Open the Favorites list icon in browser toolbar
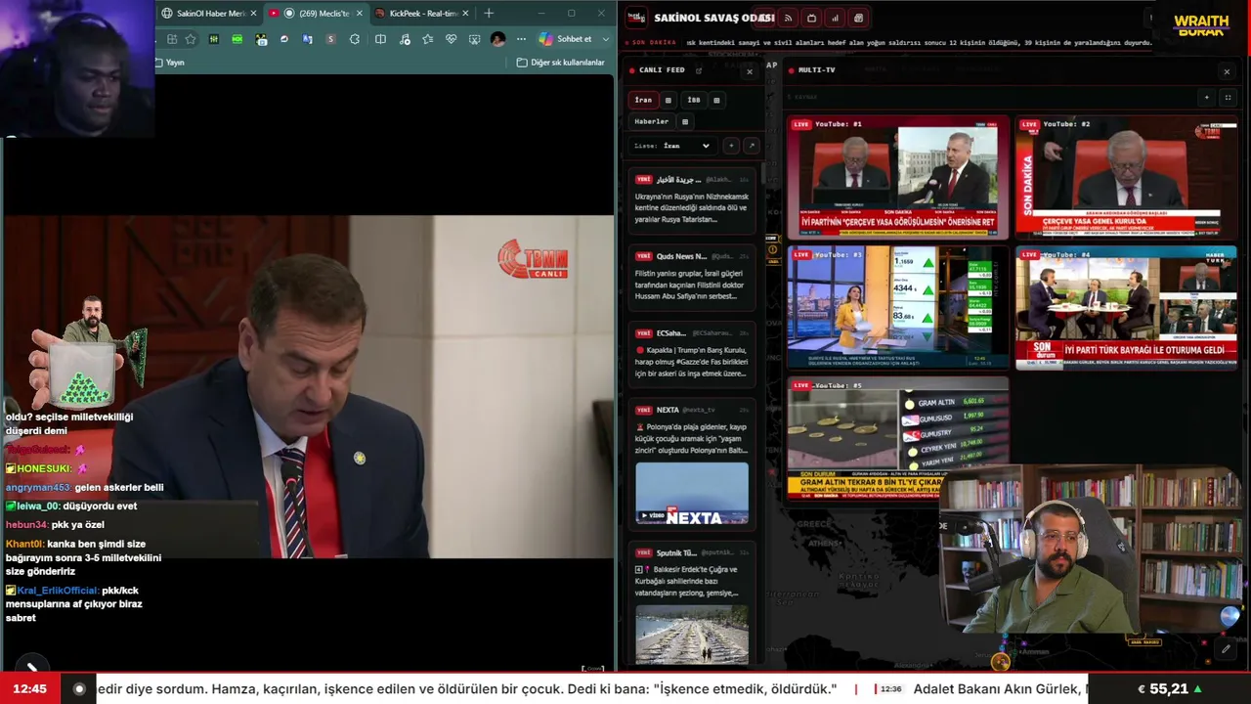Image resolution: width=1251 pixels, height=704 pixels. (x=427, y=39)
